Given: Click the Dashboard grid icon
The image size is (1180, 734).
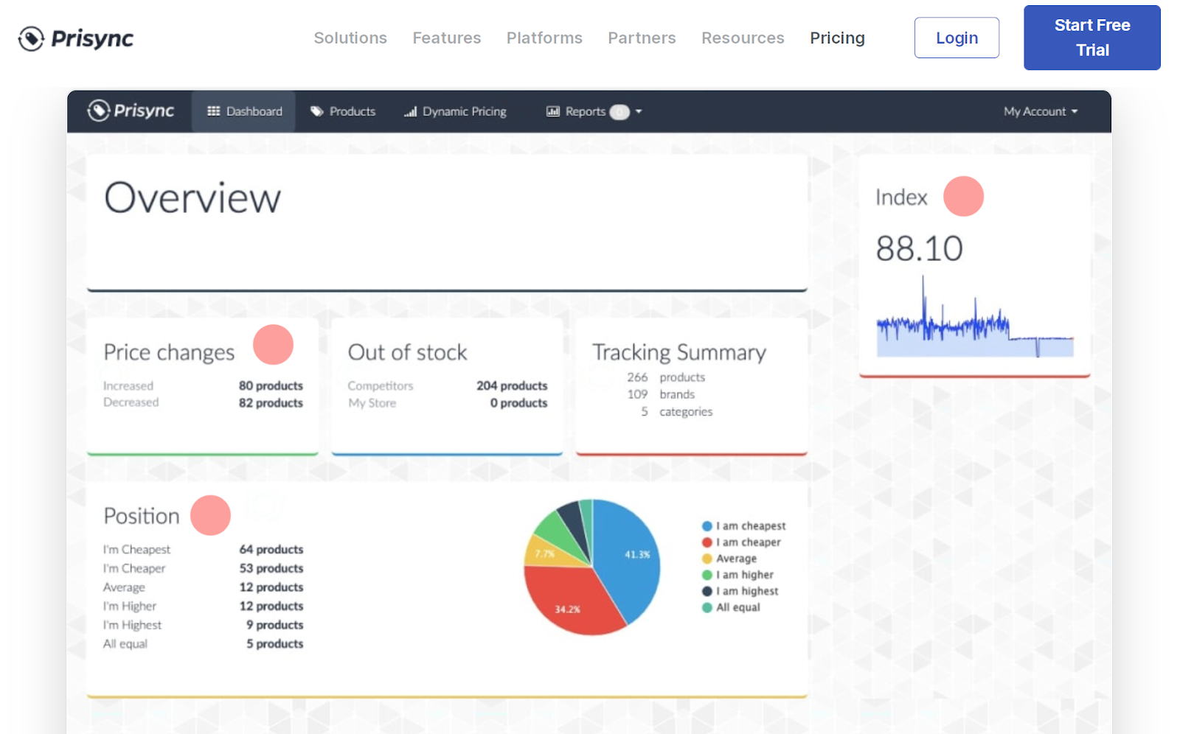Looking at the screenshot, I should pos(214,111).
